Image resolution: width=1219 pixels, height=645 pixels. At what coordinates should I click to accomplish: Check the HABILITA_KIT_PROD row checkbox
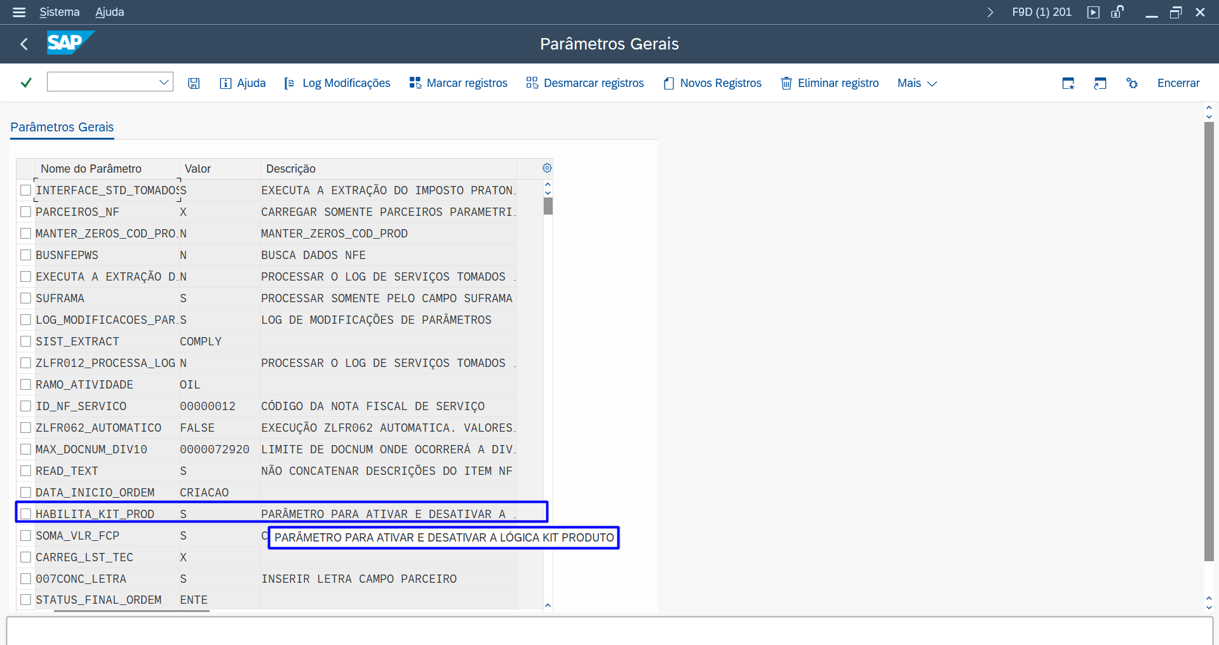tap(25, 514)
